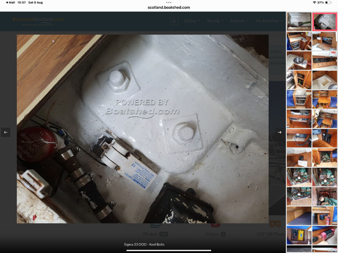Go to the next photo with right arrow
The width and height of the screenshot is (338, 253).
(x=279, y=132)
